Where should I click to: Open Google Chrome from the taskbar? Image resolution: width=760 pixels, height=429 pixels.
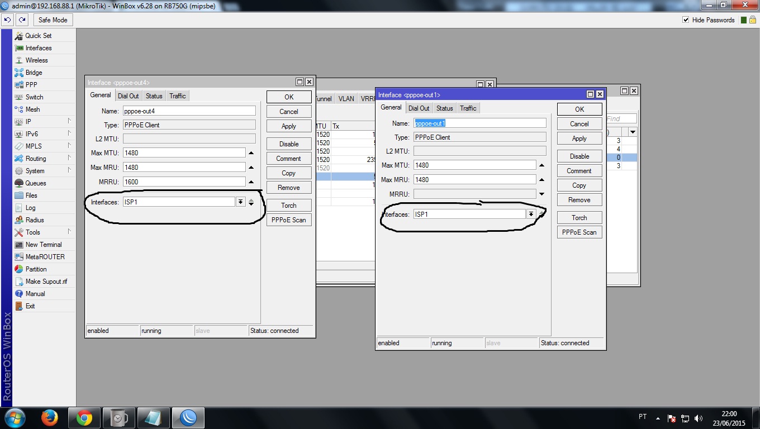[x=84, y=418]
